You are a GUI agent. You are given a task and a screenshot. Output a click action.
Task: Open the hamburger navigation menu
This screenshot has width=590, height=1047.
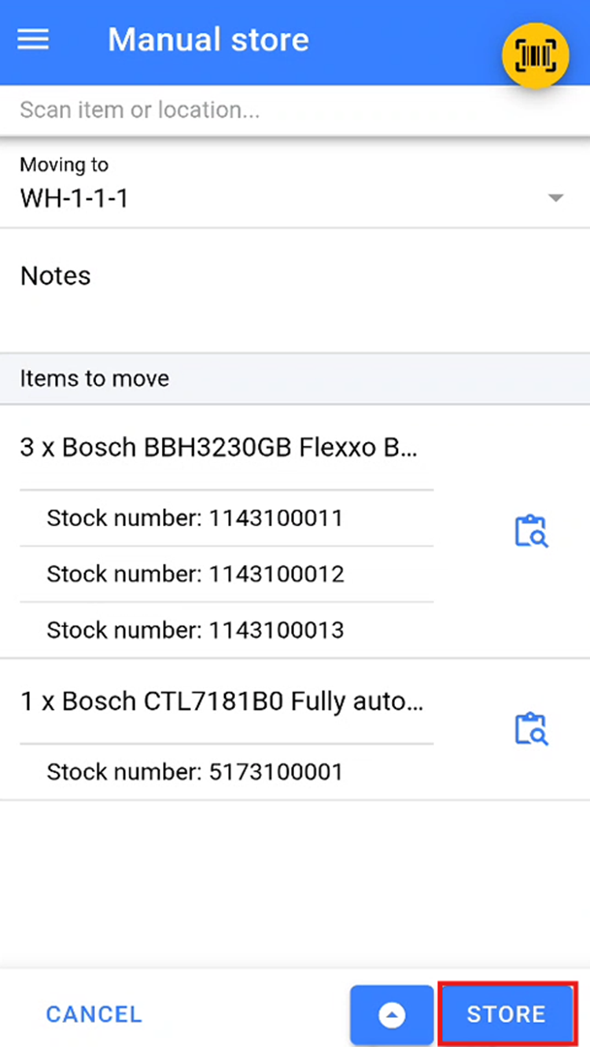coord(33,40)
